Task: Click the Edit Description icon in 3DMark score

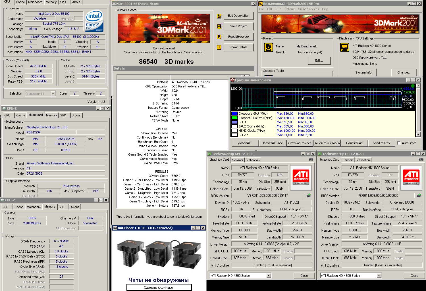Action: [x=219, y=16]
